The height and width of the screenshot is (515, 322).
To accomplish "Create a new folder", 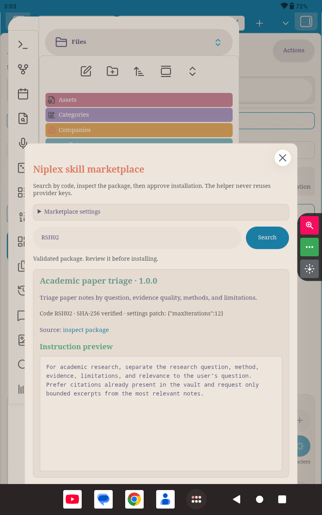I will click(x=112, y=71).
